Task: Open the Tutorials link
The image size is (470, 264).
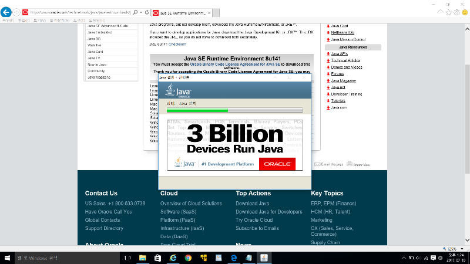Action: (x=338, y=100)
